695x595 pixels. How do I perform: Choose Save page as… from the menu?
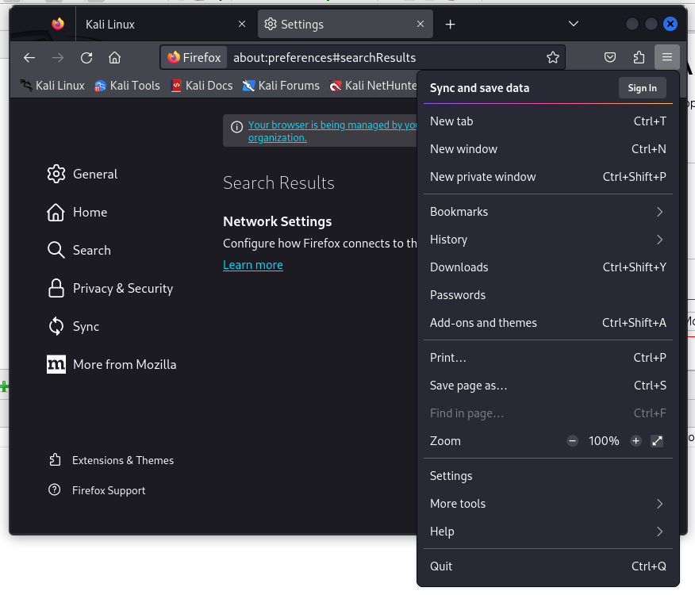[548, 386]
